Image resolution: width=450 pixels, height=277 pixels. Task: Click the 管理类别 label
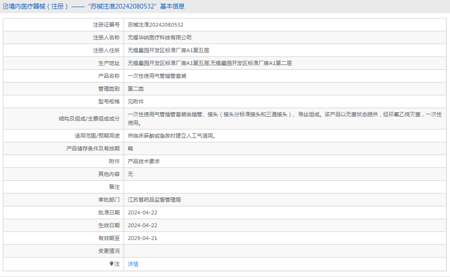[x=109, y=89]
